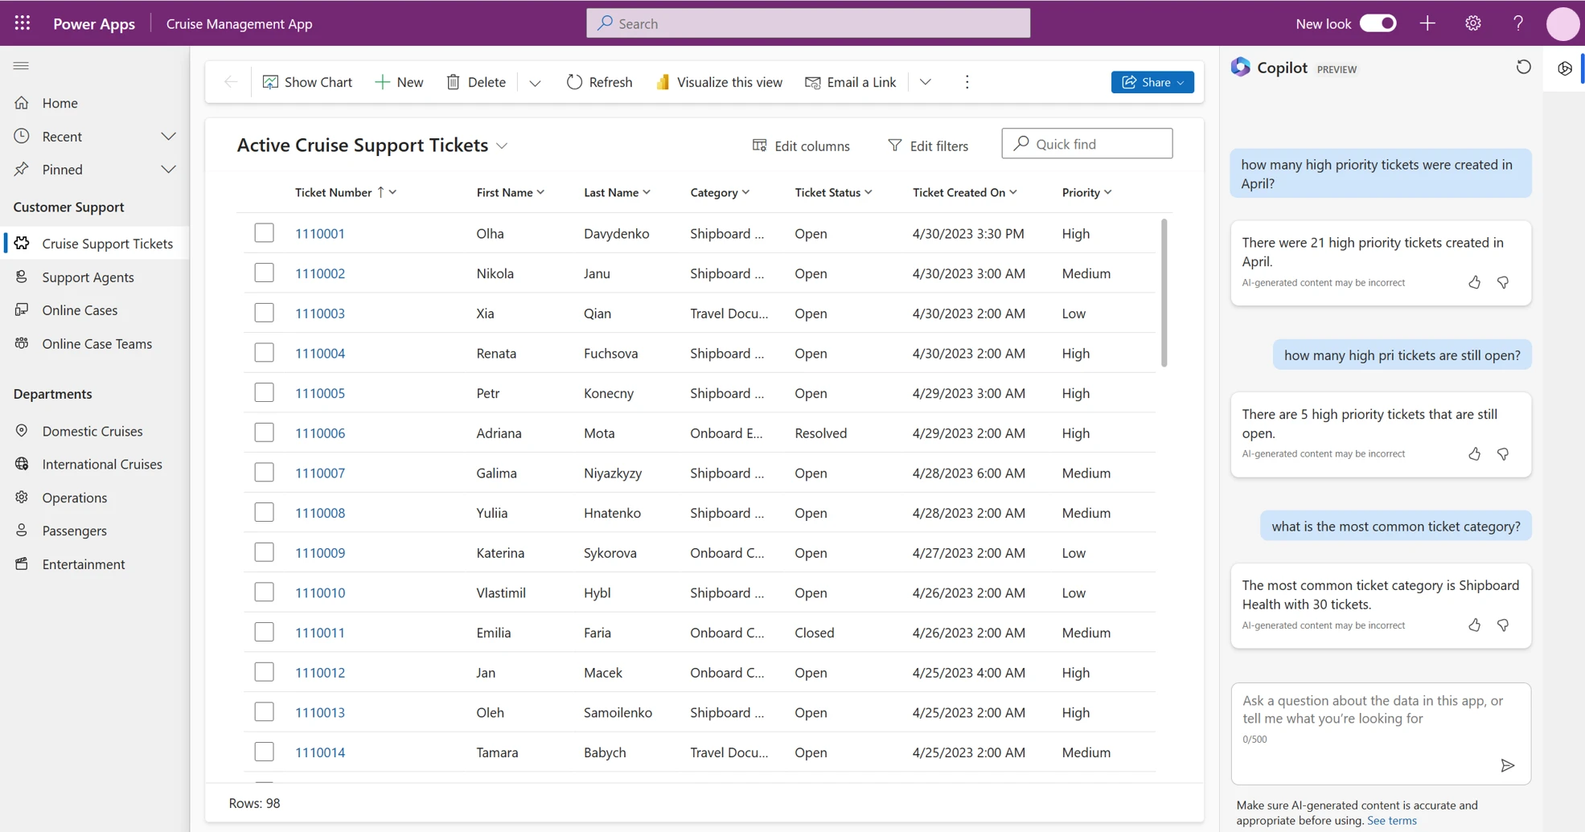The image size is (1585, 832).
Task: Select the Cruise Support Tickets sidebar icon
Action: coord(22,243)
